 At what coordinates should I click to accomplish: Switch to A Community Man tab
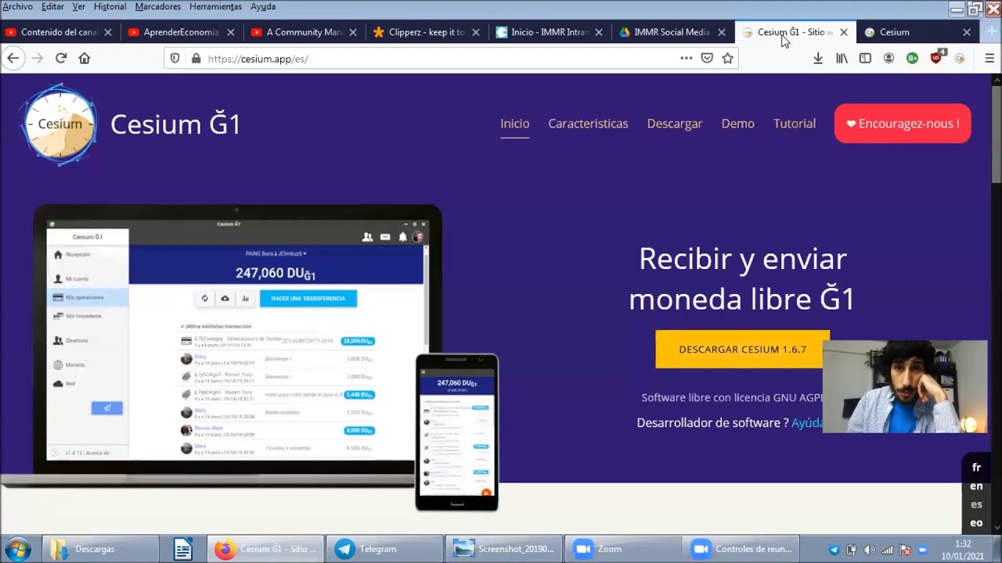(x=304, y=32)
